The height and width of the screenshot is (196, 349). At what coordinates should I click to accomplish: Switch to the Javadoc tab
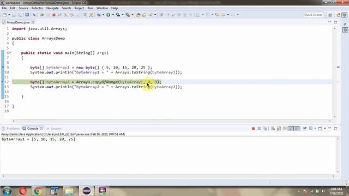54,128
